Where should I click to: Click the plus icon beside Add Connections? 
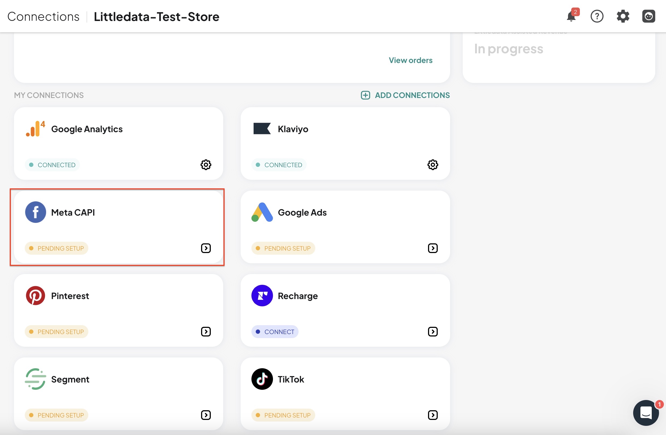tap(365, 95)
